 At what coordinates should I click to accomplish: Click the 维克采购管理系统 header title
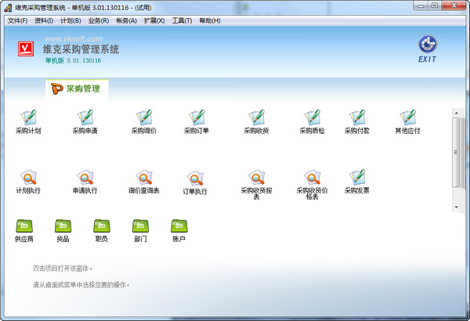coord(81,49)
